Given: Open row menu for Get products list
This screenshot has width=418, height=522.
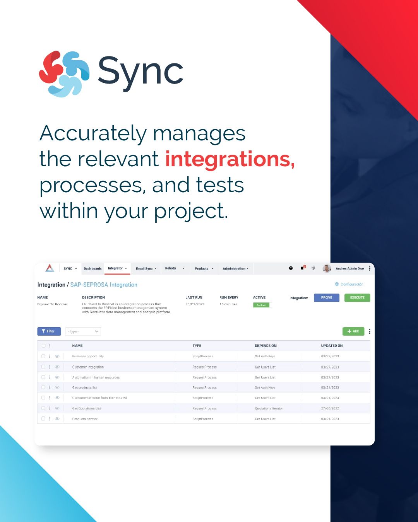Looking at the screenshot, I should [50, 387].
